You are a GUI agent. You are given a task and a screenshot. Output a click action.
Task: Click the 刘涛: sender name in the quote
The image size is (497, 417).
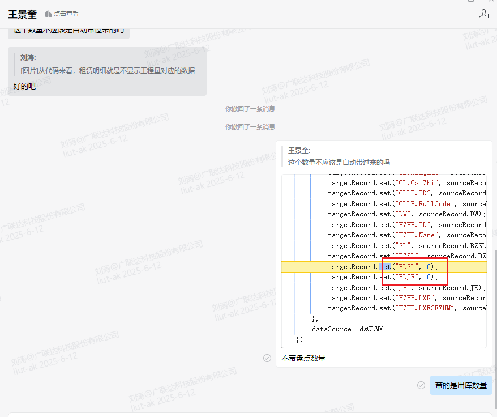coord(28,58)
